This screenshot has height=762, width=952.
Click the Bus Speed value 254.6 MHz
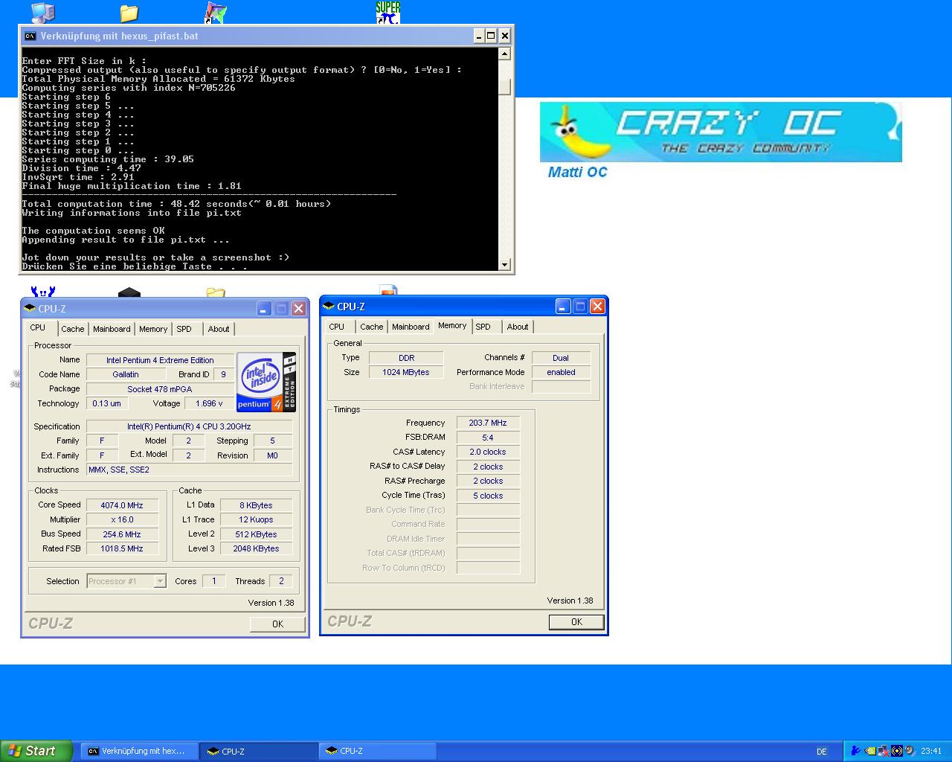pyautogui.click(x=122, y=534)
